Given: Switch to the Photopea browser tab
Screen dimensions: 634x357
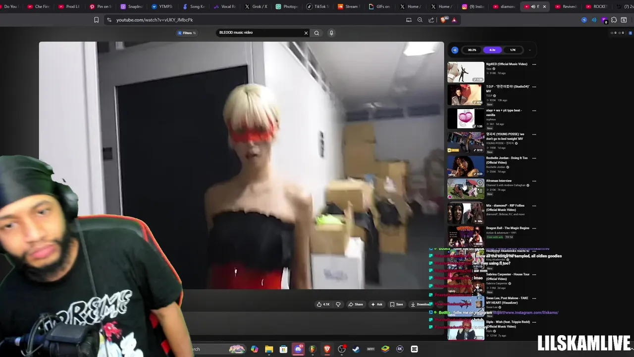Looking at the screenshot, I should 287,6.
